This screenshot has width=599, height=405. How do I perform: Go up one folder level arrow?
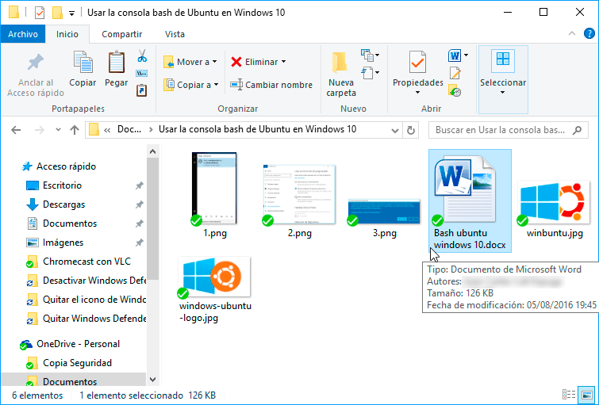[x=75, y=130]
